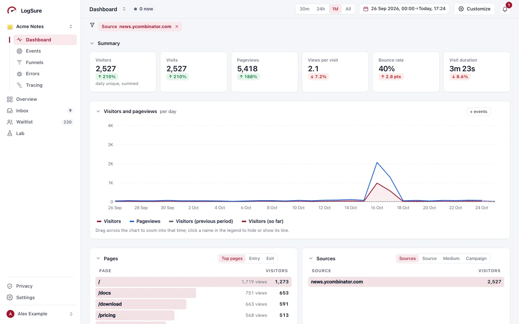Open the Inbox
Viewport: 519px width, 324px height.
40,111
